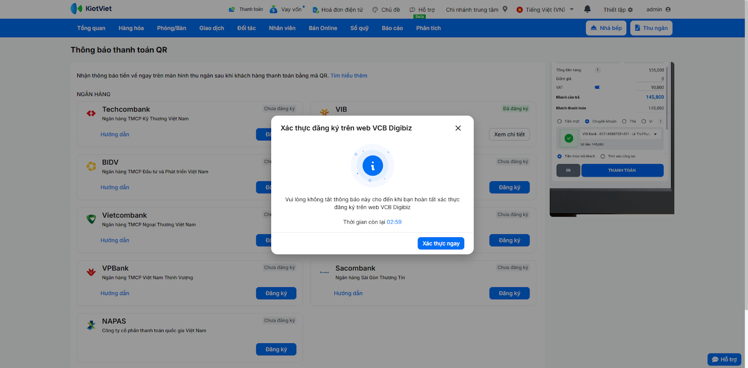The image size is (748, 368).
Task: Open the Nhân viên menu
Action: (282, 28)
